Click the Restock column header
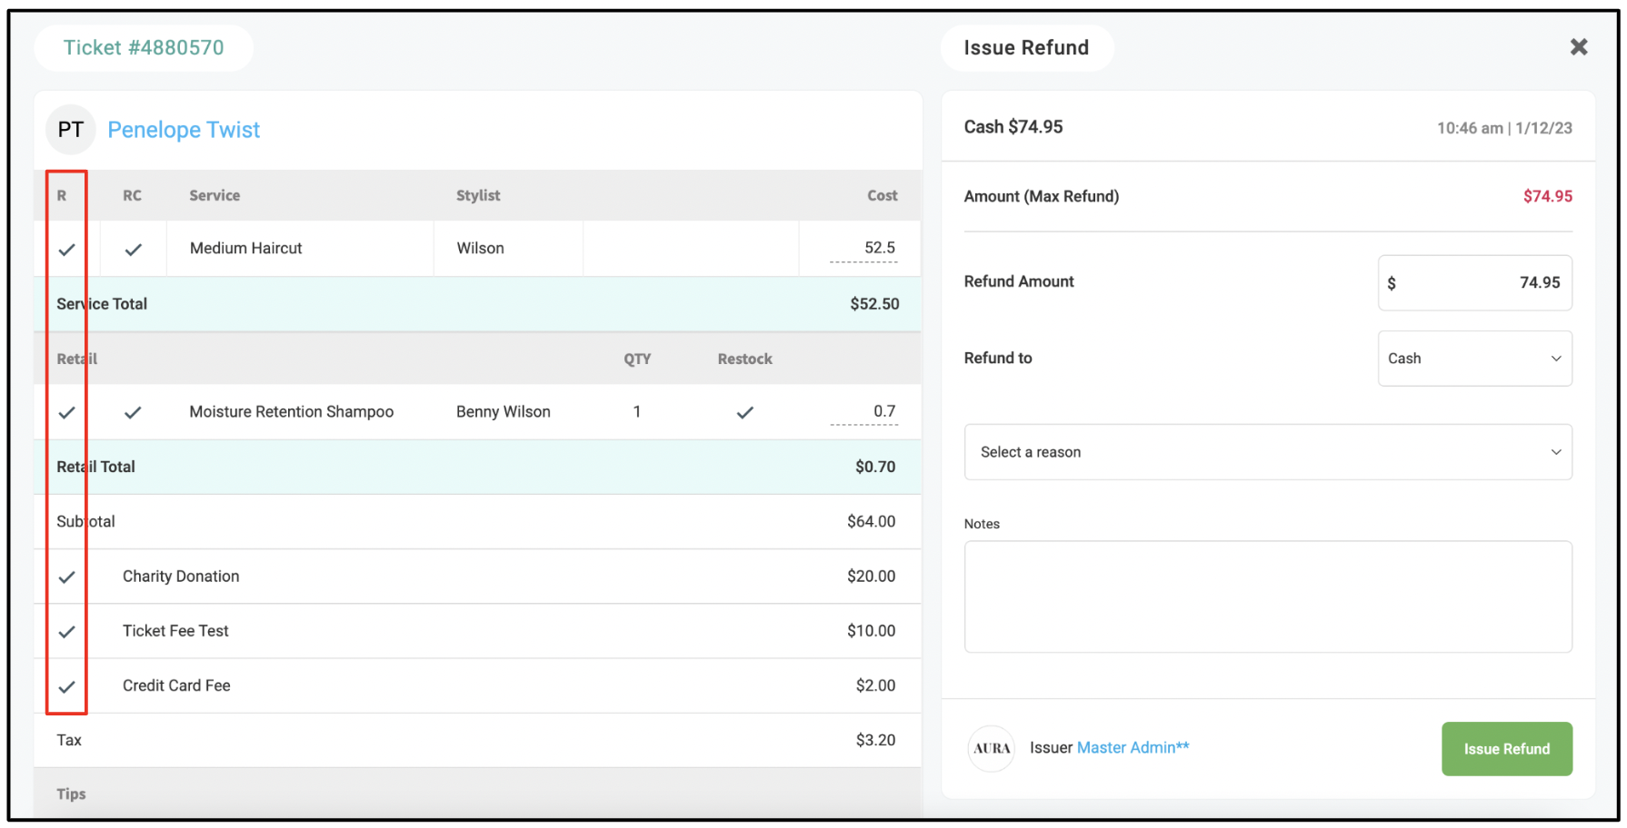 click(x=744, y=359)
